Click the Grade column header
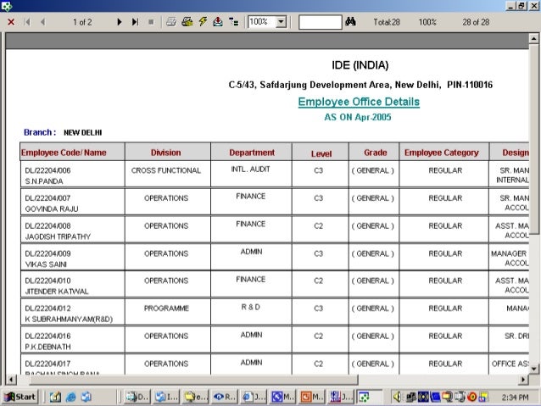 [x=376, y=153]
